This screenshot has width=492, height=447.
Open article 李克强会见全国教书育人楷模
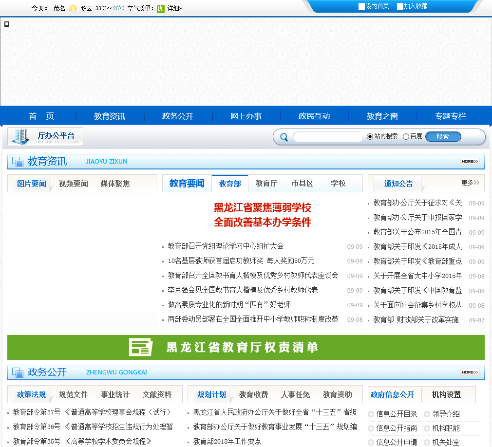click(x=243, y=290)
